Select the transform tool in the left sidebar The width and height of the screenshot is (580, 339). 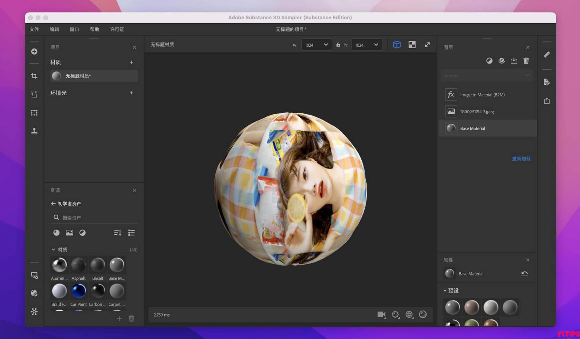(x=34, y=112)
